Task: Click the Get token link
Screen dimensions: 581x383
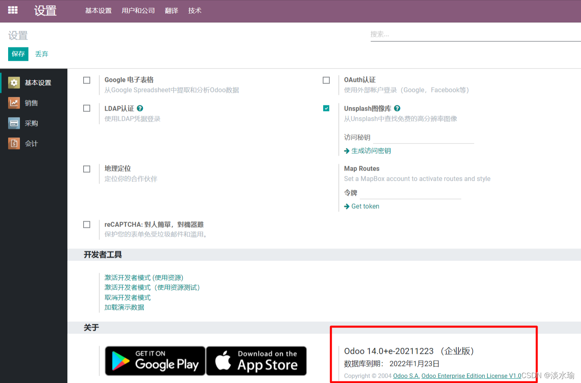Action: coord(365,206)
